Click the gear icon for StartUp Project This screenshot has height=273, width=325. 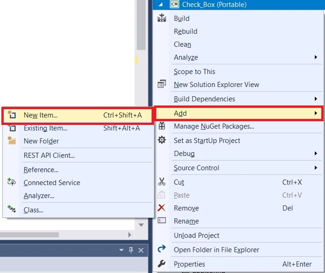point(162,140)
